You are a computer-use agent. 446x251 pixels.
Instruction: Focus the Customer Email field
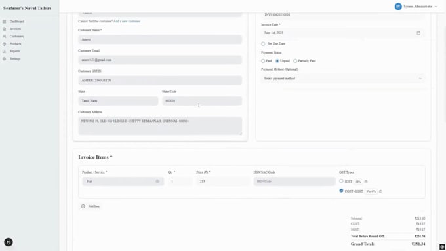pyautogui.click(x=160, y=60)
